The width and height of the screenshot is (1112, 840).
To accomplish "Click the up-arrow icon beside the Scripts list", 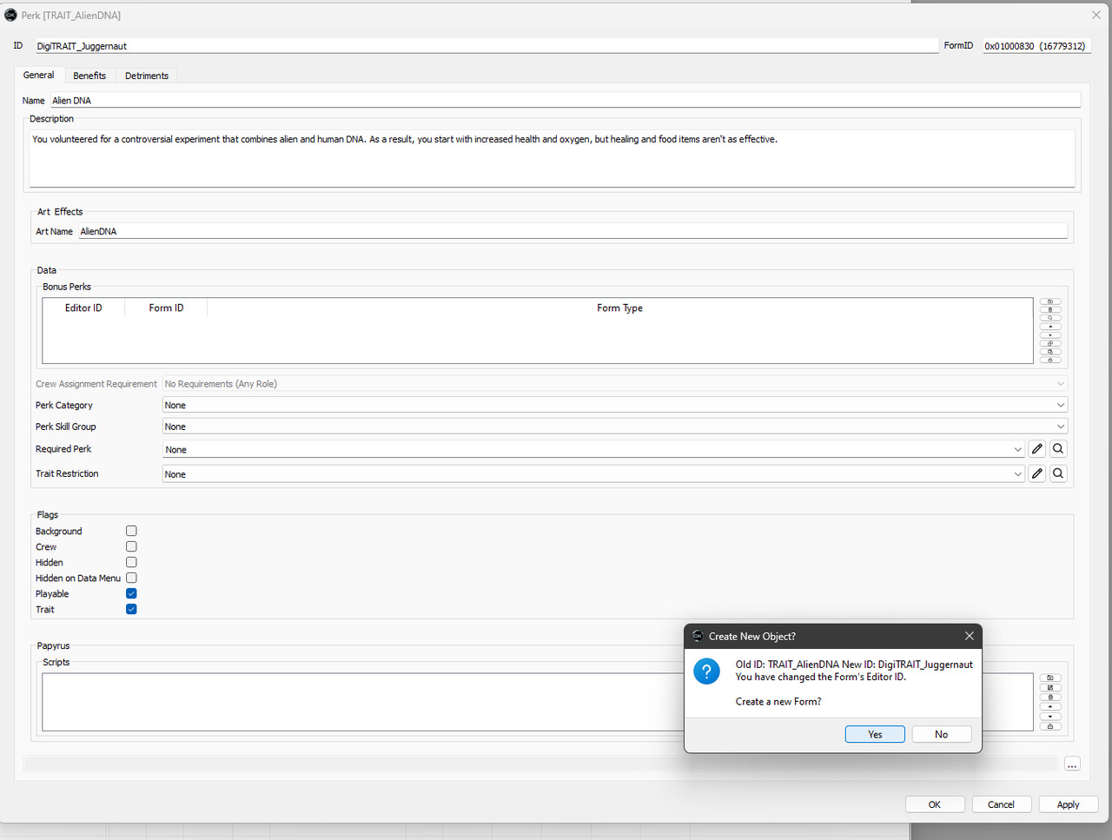I will (x=1050, y=706).
